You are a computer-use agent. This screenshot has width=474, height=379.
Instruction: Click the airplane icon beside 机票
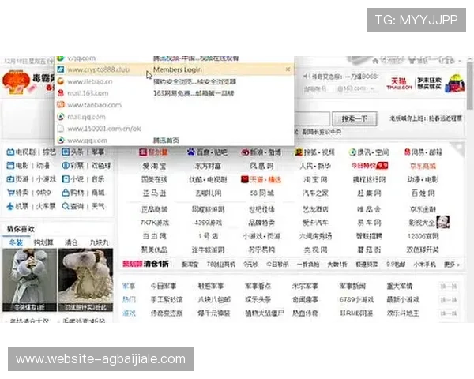tap(10, 206)
